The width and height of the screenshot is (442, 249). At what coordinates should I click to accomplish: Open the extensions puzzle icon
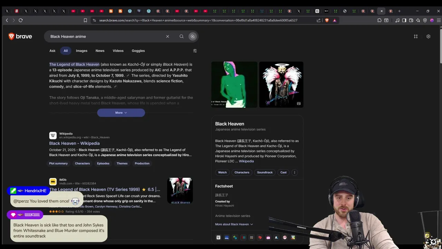(x=379, y=20)
